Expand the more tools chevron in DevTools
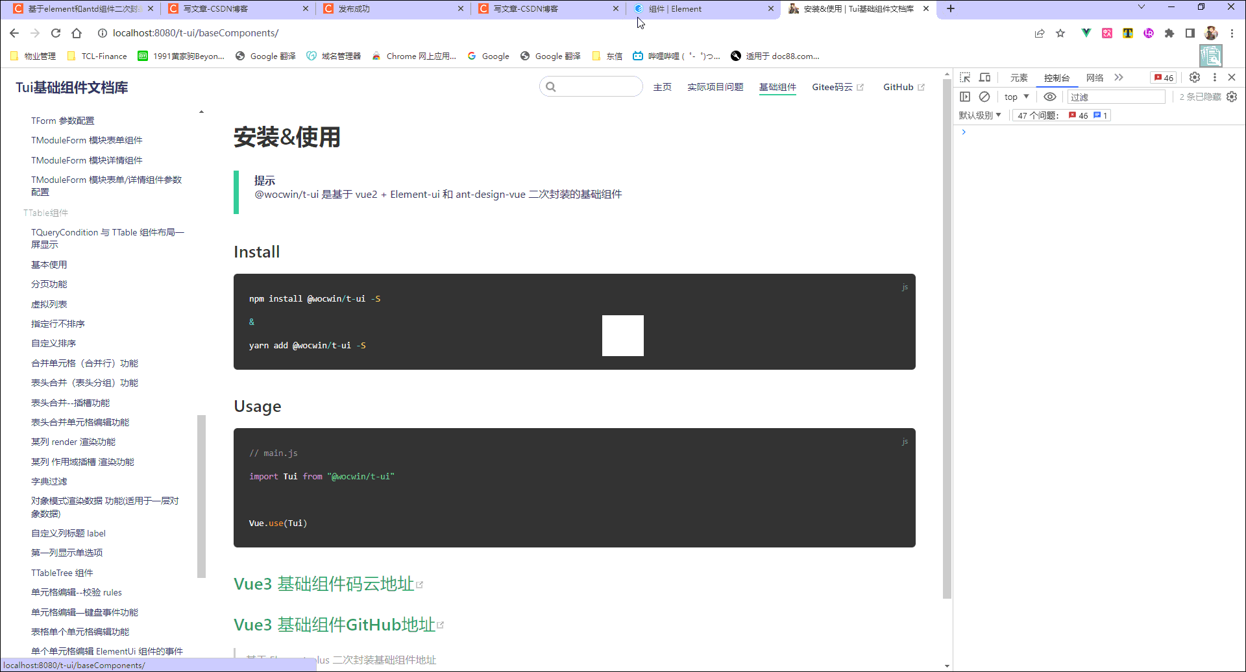 [1118, 77]
